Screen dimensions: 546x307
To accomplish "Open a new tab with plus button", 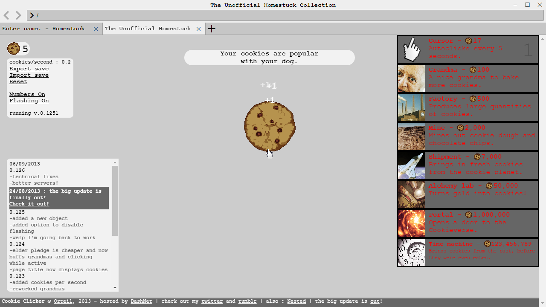I will [212, 29].
